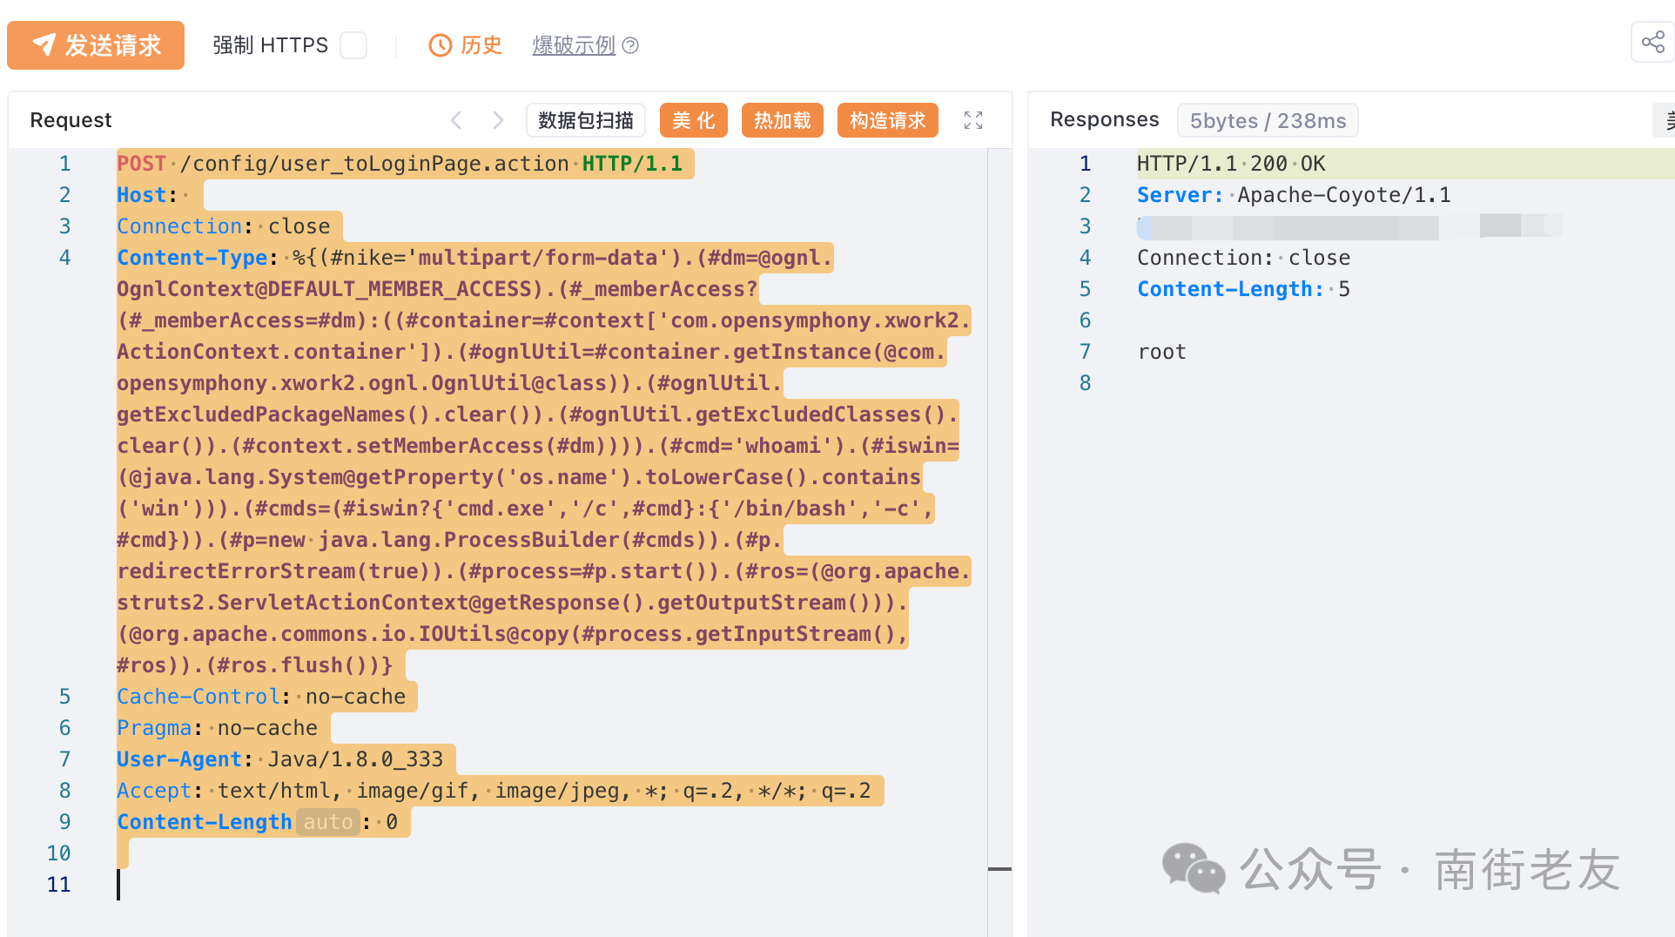
Task: Click the User-Agent Java/1.8.0_333 line
Action: point(280,759)
